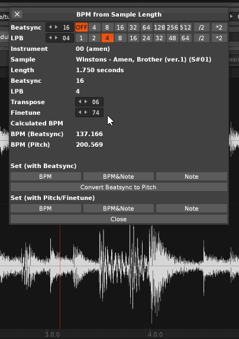The height and width of the screenshot is (339, 239).
Task: Double the LPB with *2 button
Action: pyautogui.click(x=219, y=38)
